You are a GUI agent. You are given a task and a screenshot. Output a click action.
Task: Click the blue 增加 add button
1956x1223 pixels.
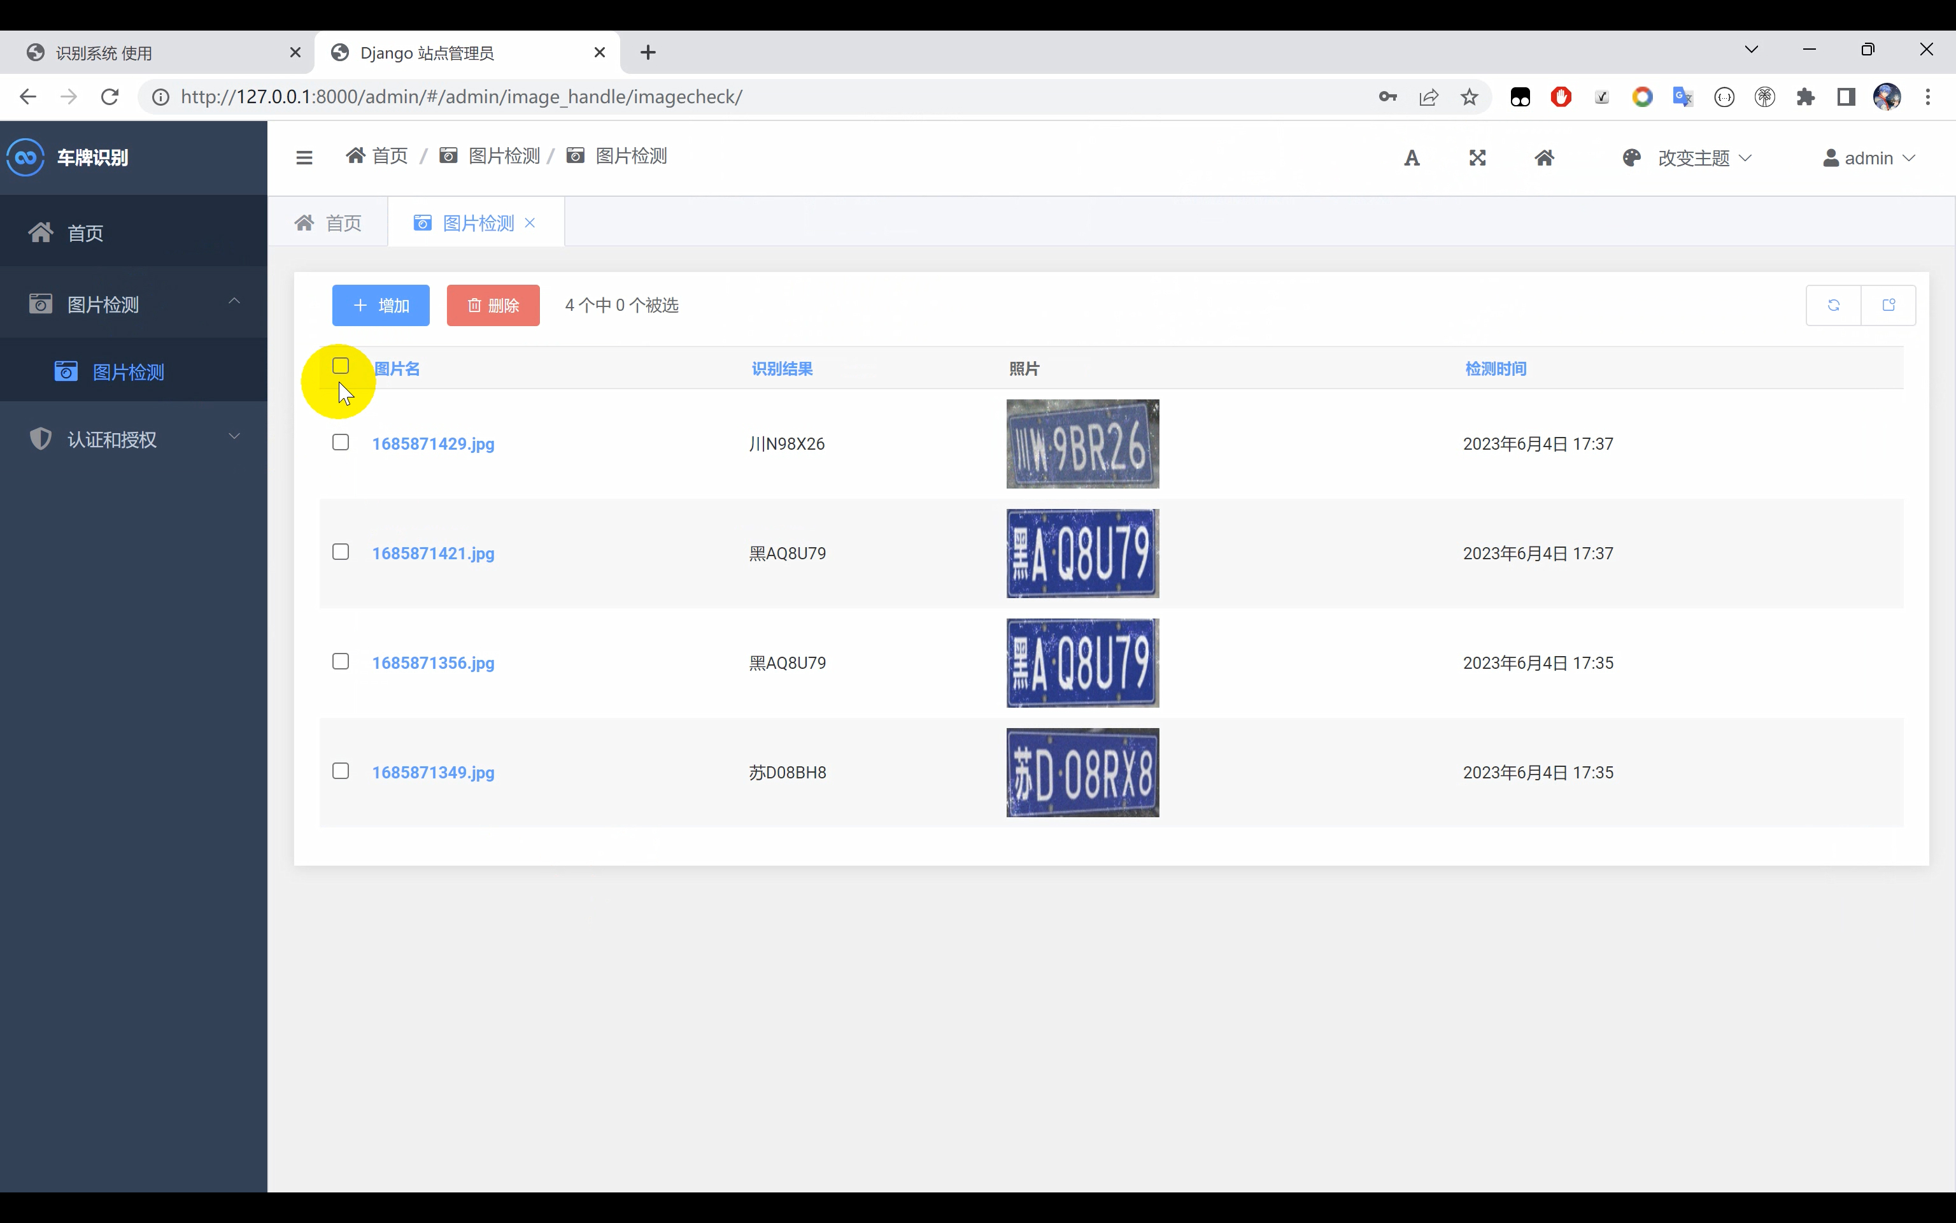click(381, 305)
